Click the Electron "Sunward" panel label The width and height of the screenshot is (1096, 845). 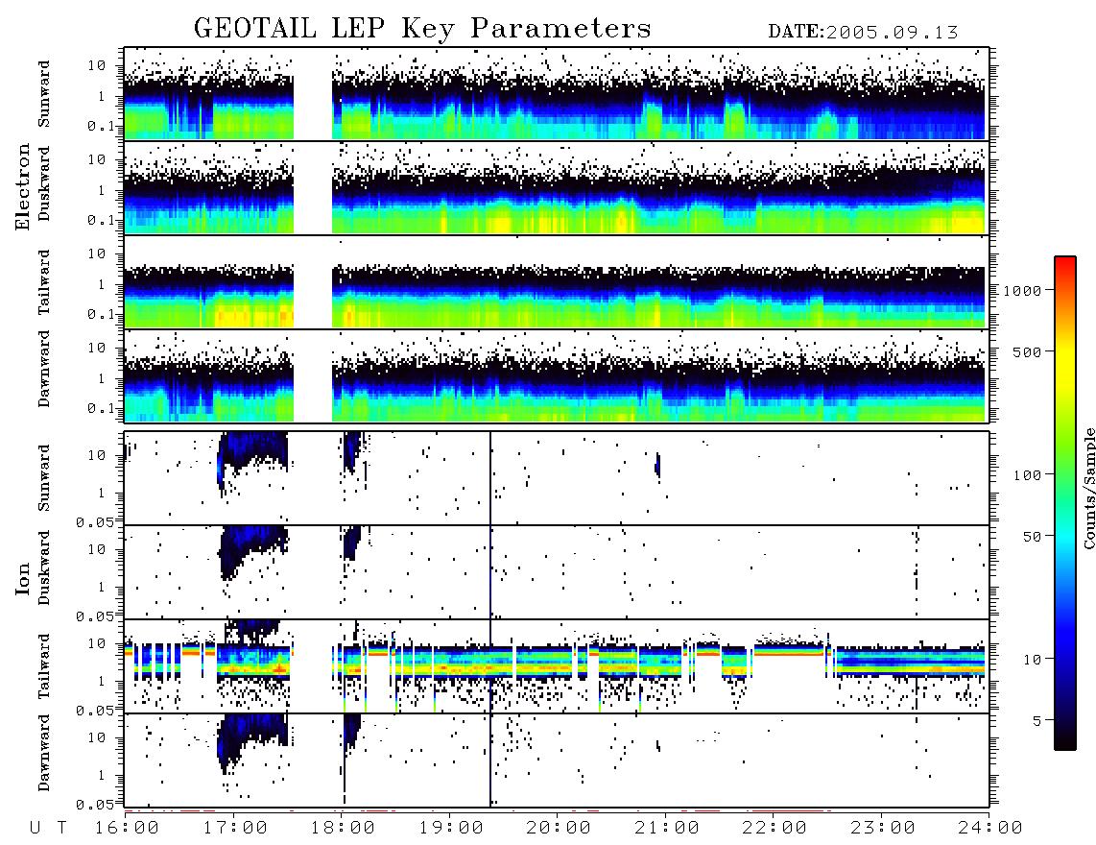43,94
